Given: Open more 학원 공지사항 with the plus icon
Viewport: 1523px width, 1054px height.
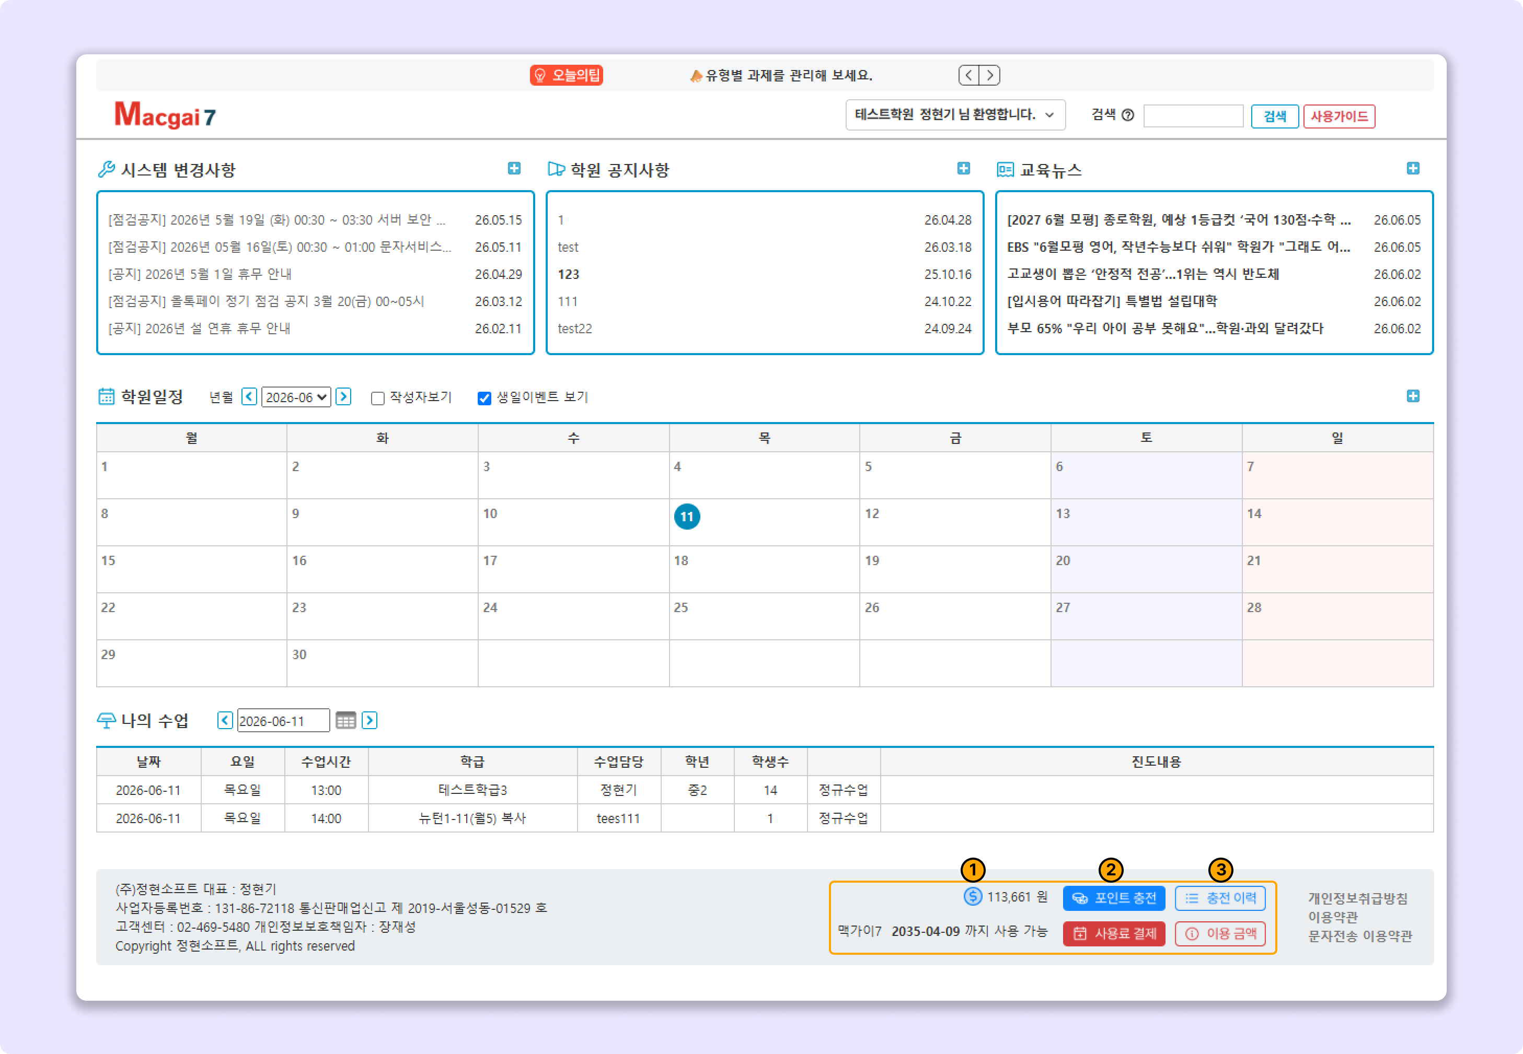Looking at the screenshot, I should [963, 168].
